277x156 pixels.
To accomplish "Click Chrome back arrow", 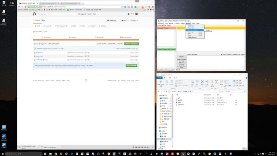I will click(19, 7).
